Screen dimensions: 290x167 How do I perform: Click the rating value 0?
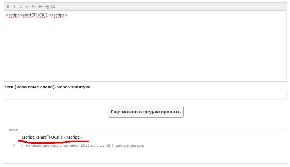[x=14, y=145]
